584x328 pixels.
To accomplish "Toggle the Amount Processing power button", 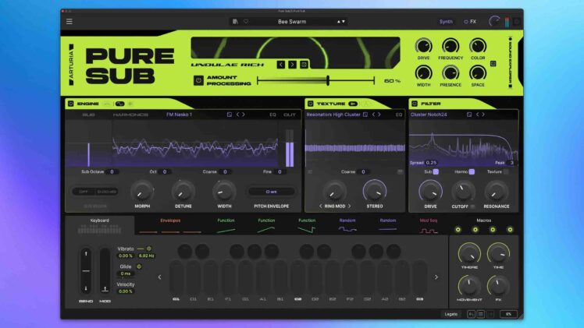I will pyautogui.click(x=198, y=80).
